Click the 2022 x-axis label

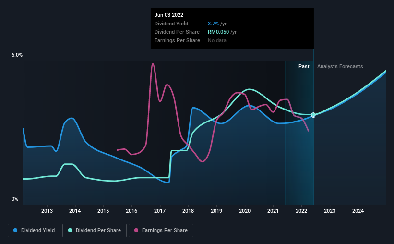301,211
